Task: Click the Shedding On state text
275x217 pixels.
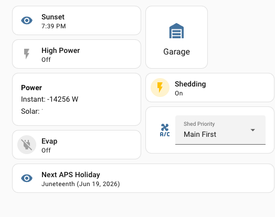Action: 179,93
